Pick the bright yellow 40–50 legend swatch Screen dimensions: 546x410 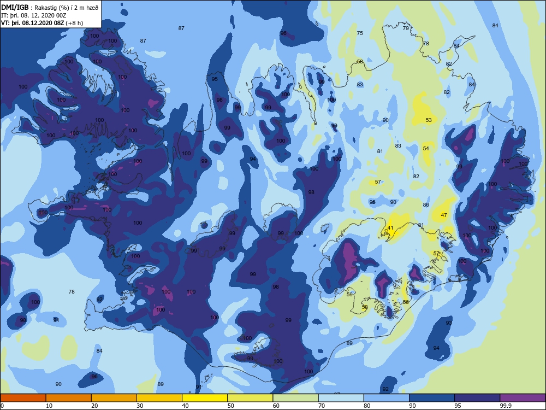pyautogui.click(x=205, y=398)
